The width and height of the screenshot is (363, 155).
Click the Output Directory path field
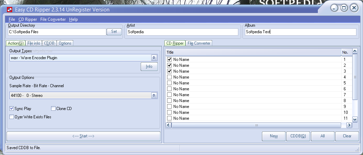(57, 32)
